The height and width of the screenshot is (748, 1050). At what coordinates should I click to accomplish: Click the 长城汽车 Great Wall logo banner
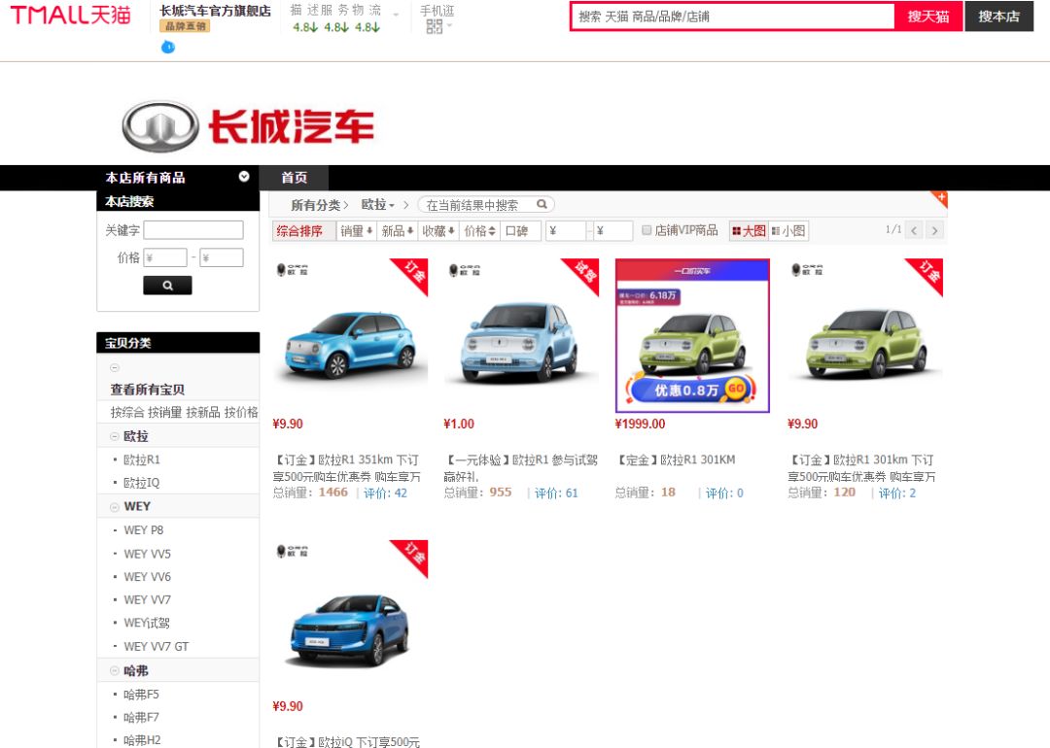tap(248, 125)
